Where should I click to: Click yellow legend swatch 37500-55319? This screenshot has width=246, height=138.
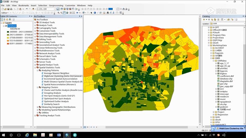[x=8, y=38]
